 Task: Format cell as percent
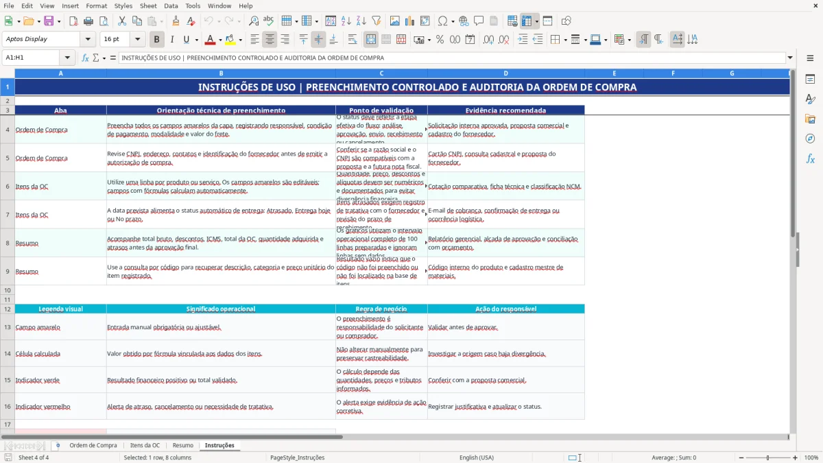(x=440, y=40)
